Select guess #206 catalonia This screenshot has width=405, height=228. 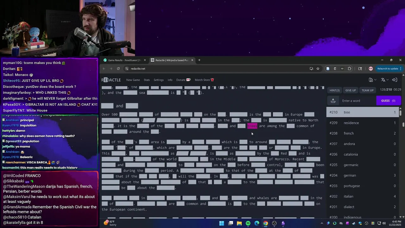click(363, 154)
